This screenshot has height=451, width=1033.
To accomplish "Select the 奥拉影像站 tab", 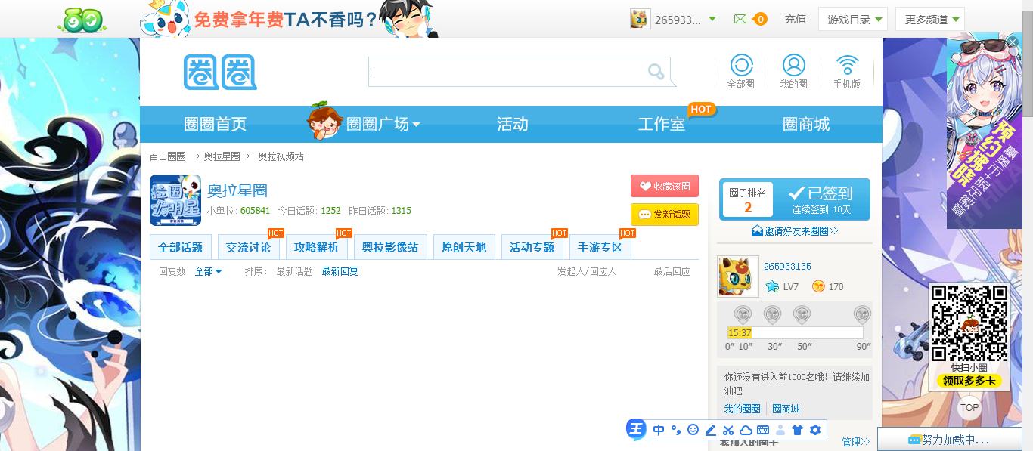I will [390, 247].
